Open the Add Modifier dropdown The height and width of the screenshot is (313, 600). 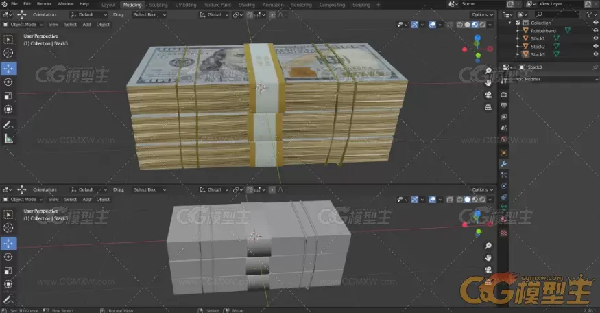(x=556, y=79)
